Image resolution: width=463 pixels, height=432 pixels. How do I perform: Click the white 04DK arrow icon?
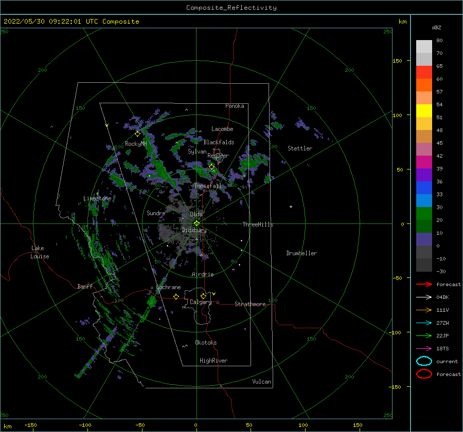(424, 297)
